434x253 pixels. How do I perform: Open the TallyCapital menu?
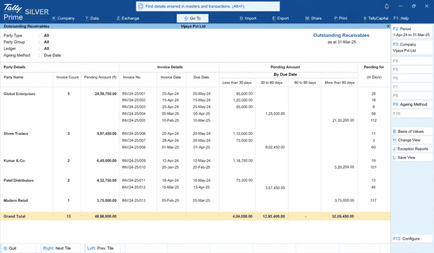click(376, 18)
